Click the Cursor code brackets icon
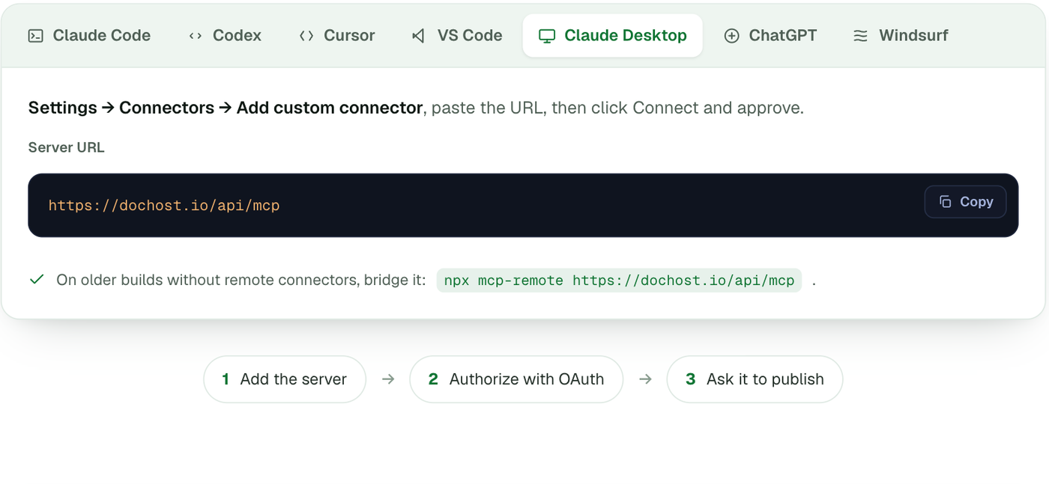The width and height of the screenshot is (1049, 484). coord(306,35)
